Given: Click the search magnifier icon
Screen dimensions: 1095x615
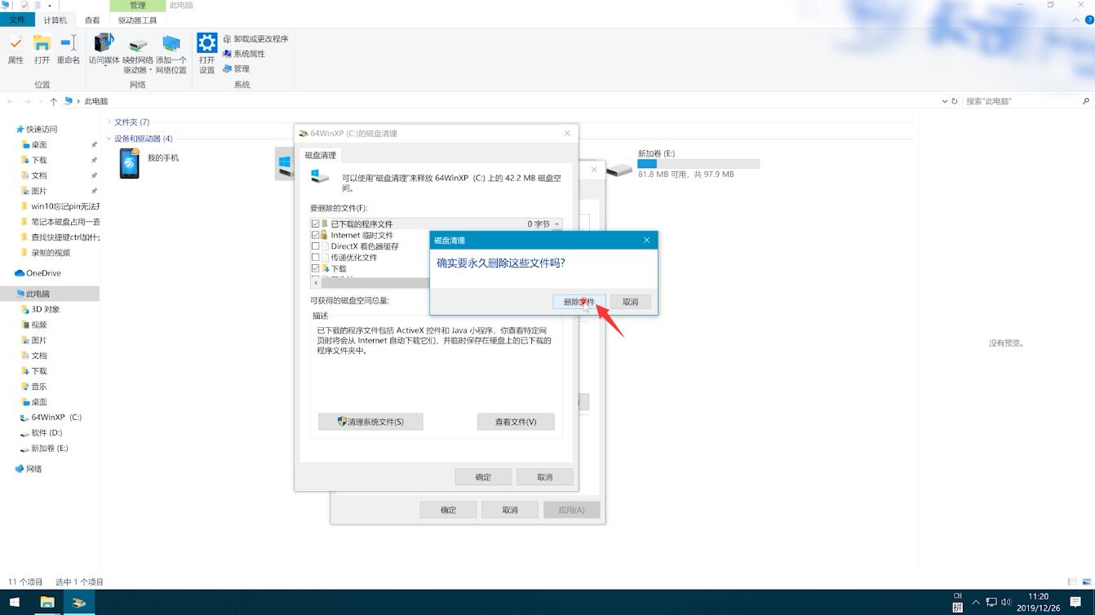Looking at the screenshot, I should pyautogui.click(x=1086, y=101).
